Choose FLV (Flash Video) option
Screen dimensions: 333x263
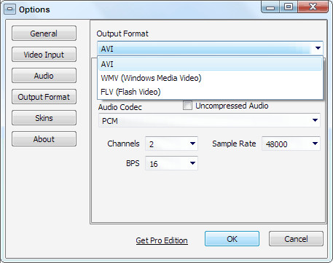tap(210, 92)
